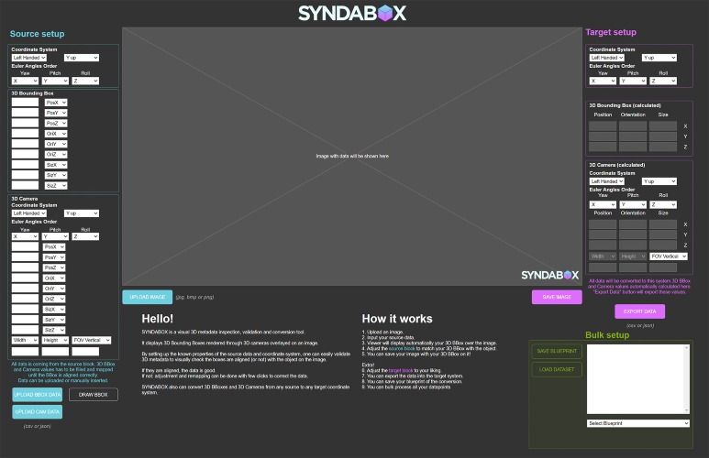709x458 pixels.
Task: Open Pitch Y dropdown in calculated 3D Camera
Action: pos(633,204)
